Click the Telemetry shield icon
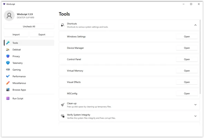Viewport: 204px width, 138px height. coord(8,63)
